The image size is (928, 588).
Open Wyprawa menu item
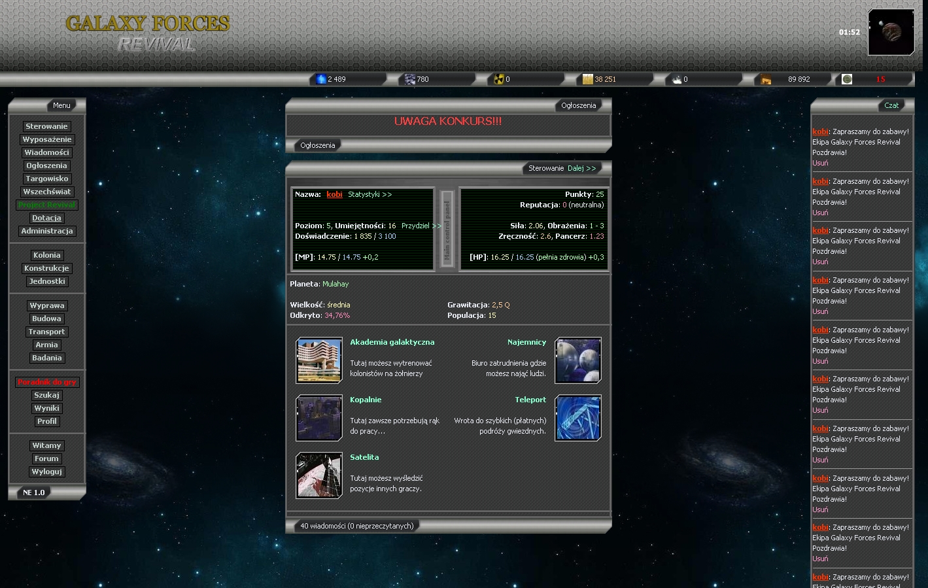[x=46, y=305]
